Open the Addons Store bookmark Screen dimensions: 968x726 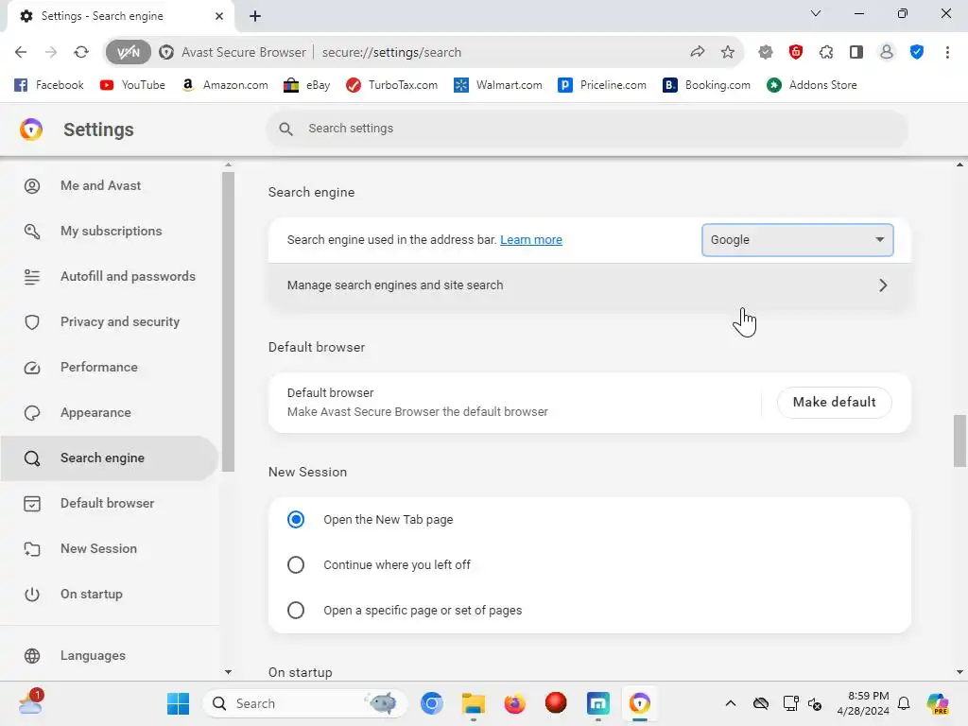click(x=812, y=85)
